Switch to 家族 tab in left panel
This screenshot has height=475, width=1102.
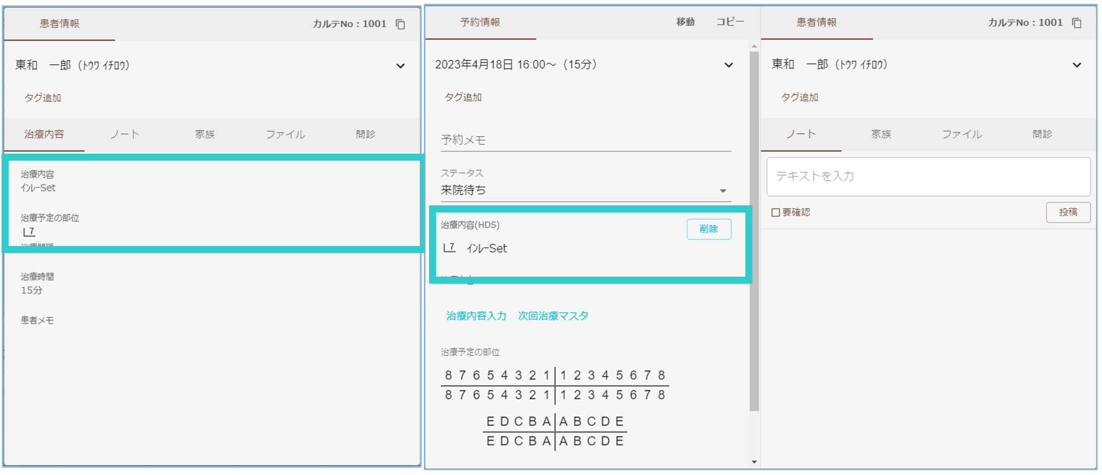coord(205,135)
